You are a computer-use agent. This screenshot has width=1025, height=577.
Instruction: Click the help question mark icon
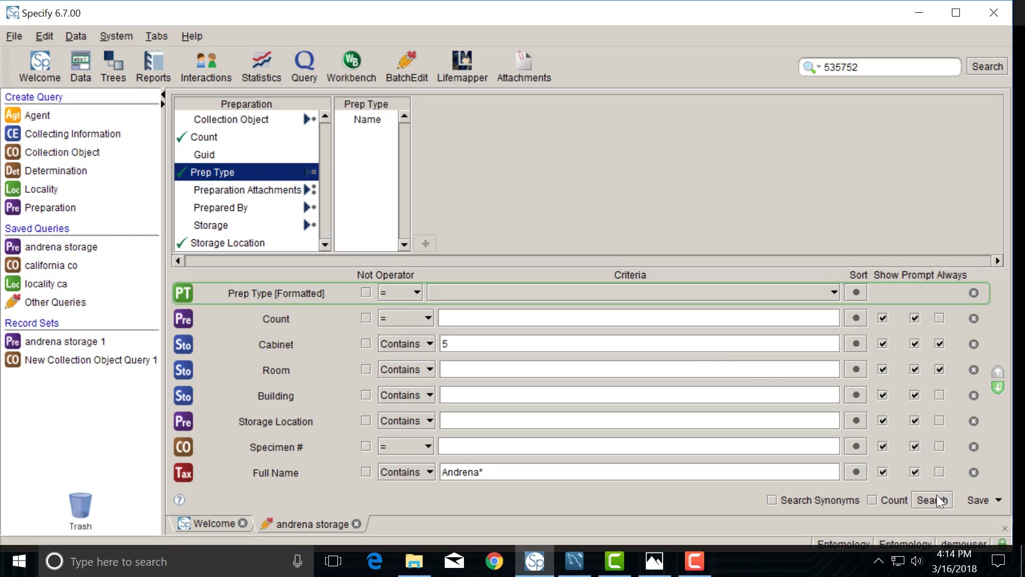pos(179,500)
